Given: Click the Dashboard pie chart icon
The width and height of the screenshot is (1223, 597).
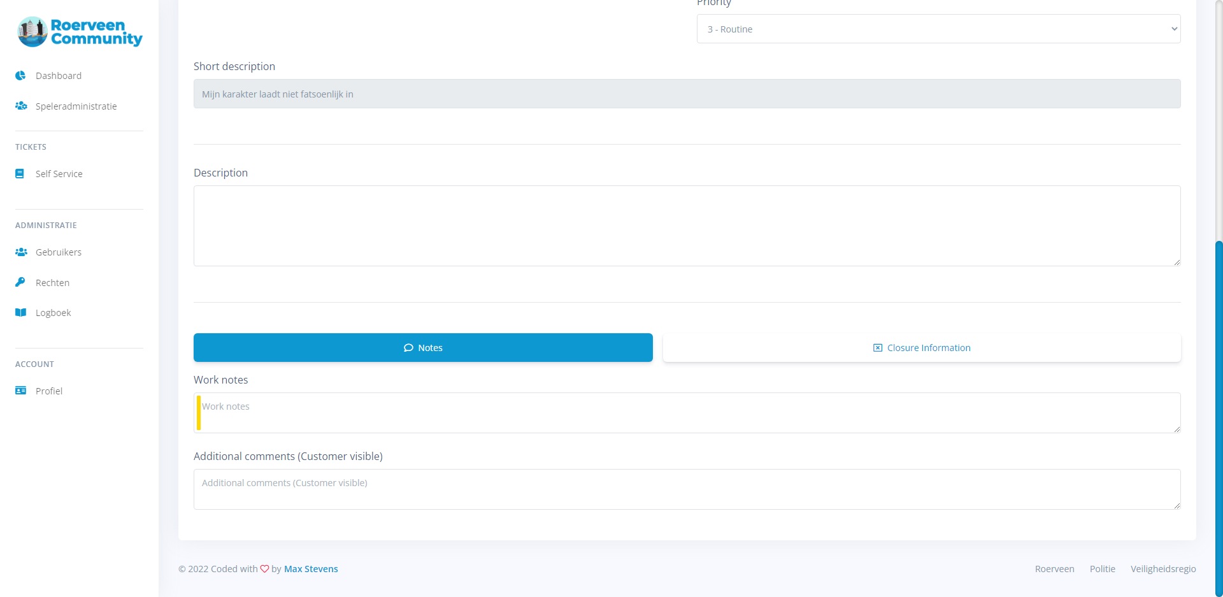Looking at the screenshot, I should pos(20,76).
